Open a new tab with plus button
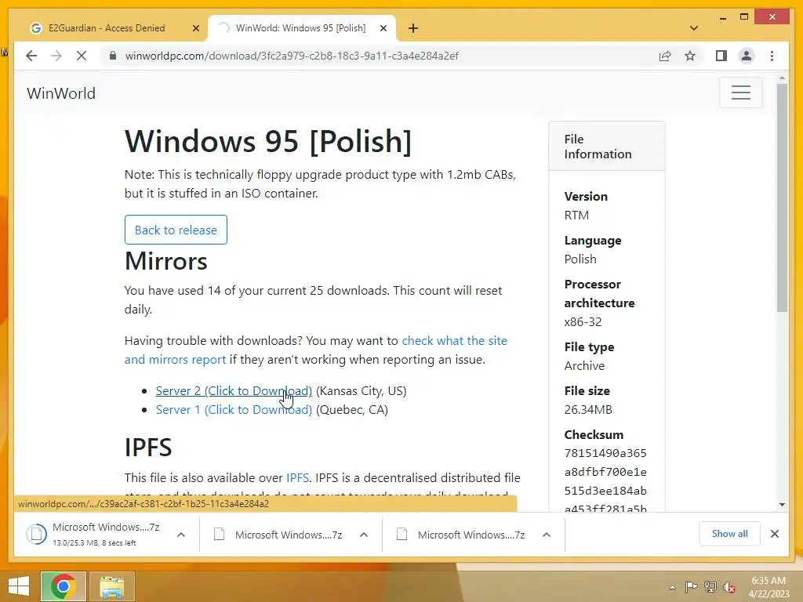 [413, 28]
